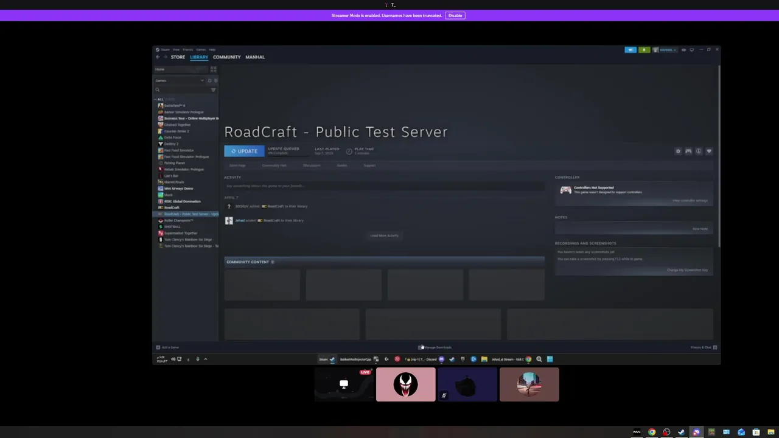Select the Venom avatar participant tile
This screenshot has width=779, height=438.
click(406, 384)
